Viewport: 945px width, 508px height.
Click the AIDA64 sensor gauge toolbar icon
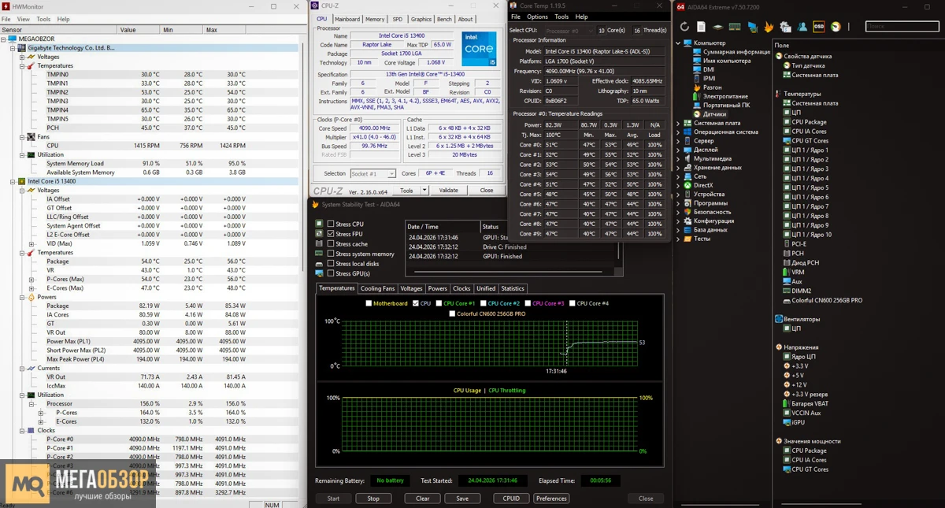[836, 27]
